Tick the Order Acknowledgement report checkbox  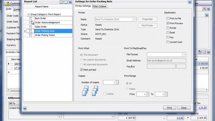(x=31, y=23)
